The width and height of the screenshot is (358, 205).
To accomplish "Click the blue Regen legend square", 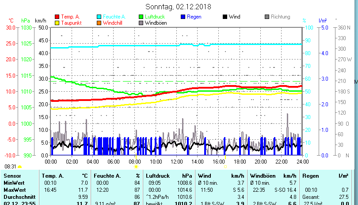I will 183,17.
